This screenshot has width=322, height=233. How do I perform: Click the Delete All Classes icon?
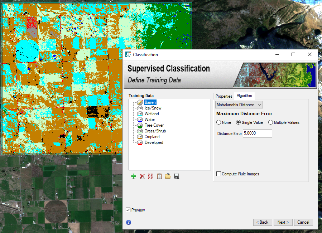pos(150,176)
